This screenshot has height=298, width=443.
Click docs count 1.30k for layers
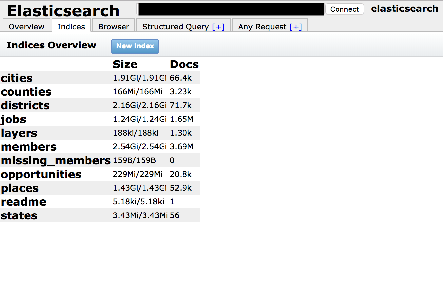tap(181, 133)
